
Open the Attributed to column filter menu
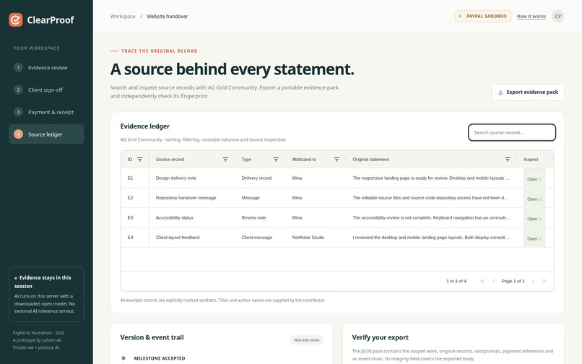pos(336,160)
